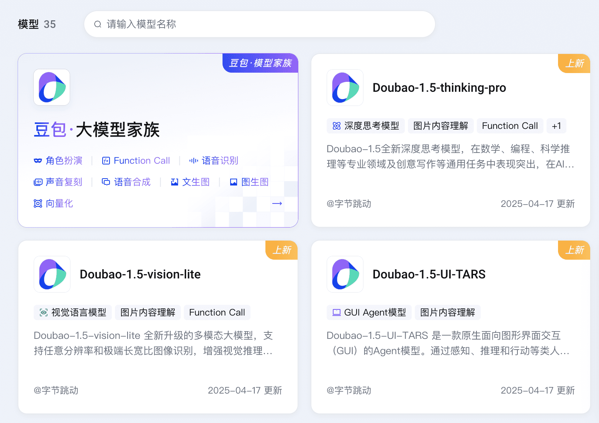Open Function Call link in family card
Image resolution: width=599 pixels, height=423 pixels.
click(x=142, y=161)
